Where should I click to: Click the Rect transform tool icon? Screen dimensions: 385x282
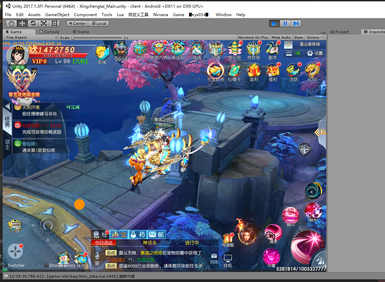54,23
